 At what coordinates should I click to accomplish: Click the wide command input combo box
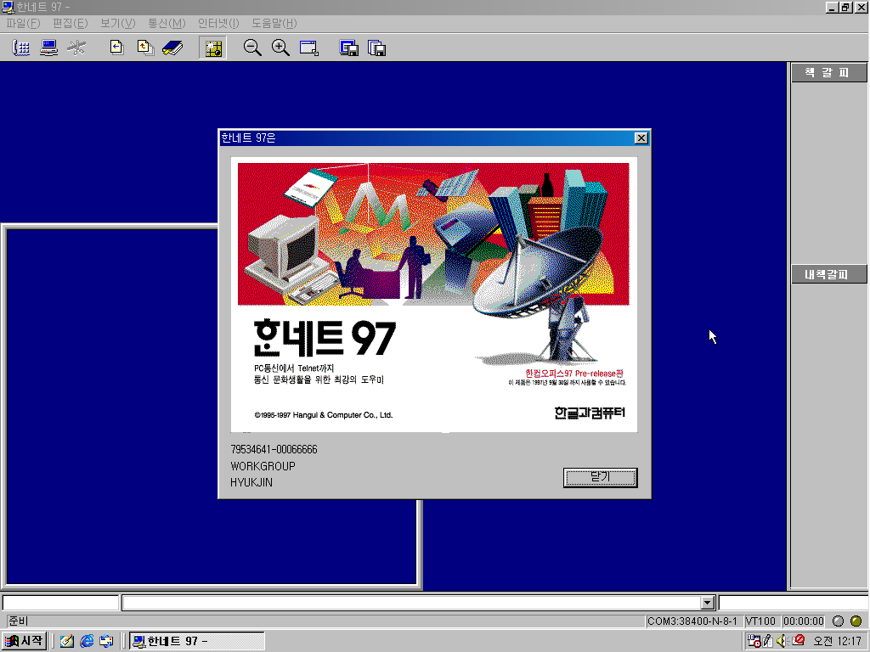pyautogui.click(x=418, y=603)
